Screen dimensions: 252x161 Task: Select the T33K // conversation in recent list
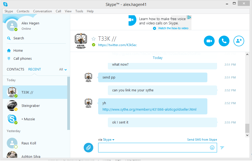click(35, 92)
